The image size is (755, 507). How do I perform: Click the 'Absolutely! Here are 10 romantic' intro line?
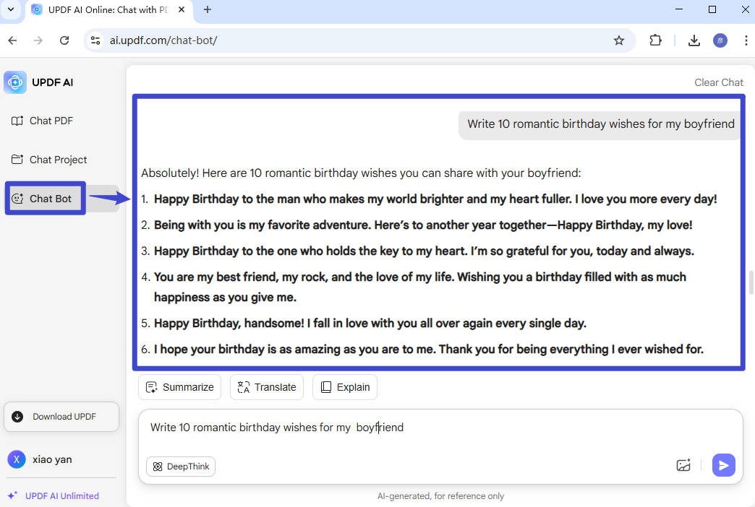click(x=361, y=173)
